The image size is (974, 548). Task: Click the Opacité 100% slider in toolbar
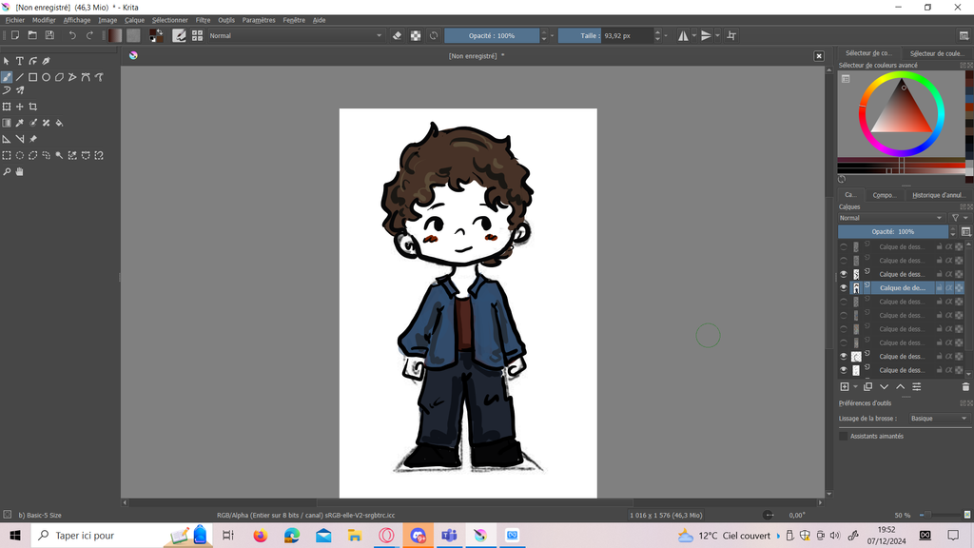tap(492, 35)
